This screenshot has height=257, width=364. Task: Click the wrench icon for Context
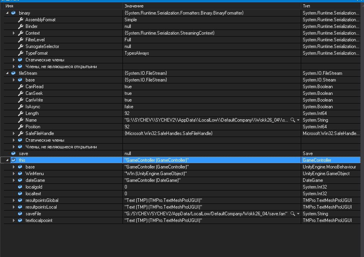coord(20,33)
